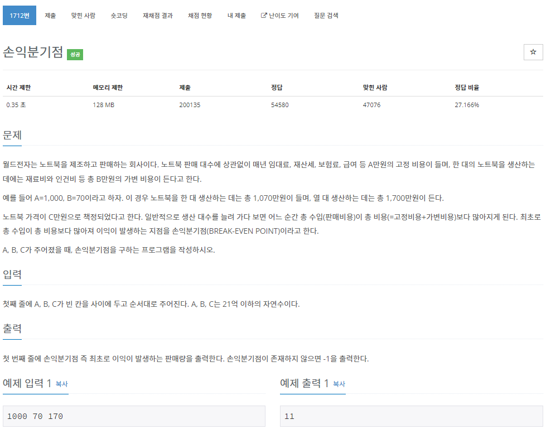Open the 채점 현황 tab

point(200,15)
